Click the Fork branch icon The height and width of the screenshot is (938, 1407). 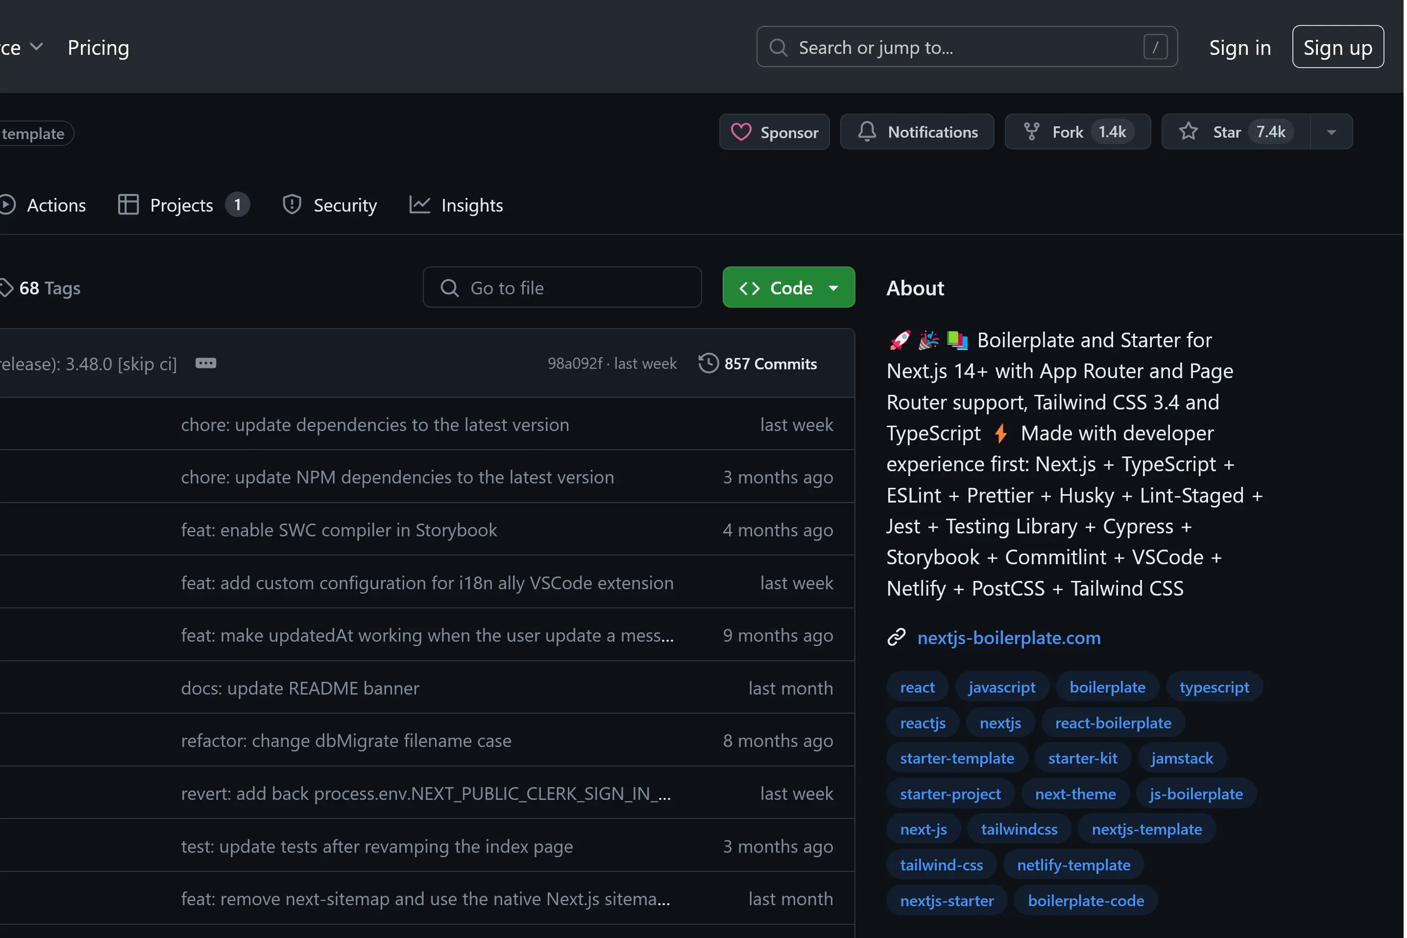(x=1031, y=132)
